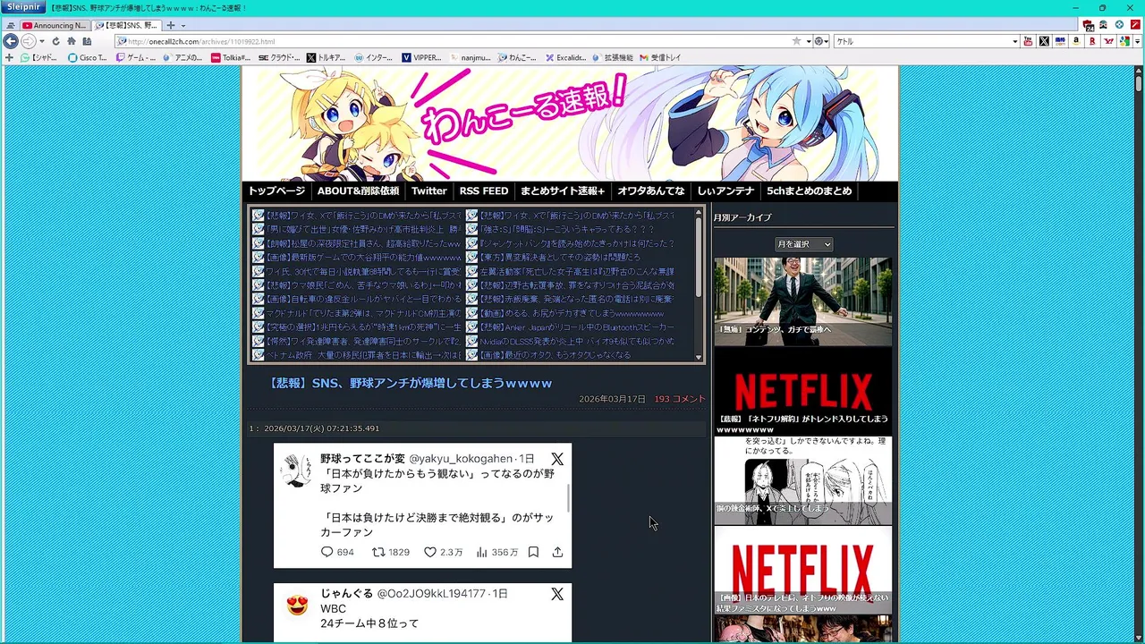Open しぃアンテナ menu link

click(725, 191)
